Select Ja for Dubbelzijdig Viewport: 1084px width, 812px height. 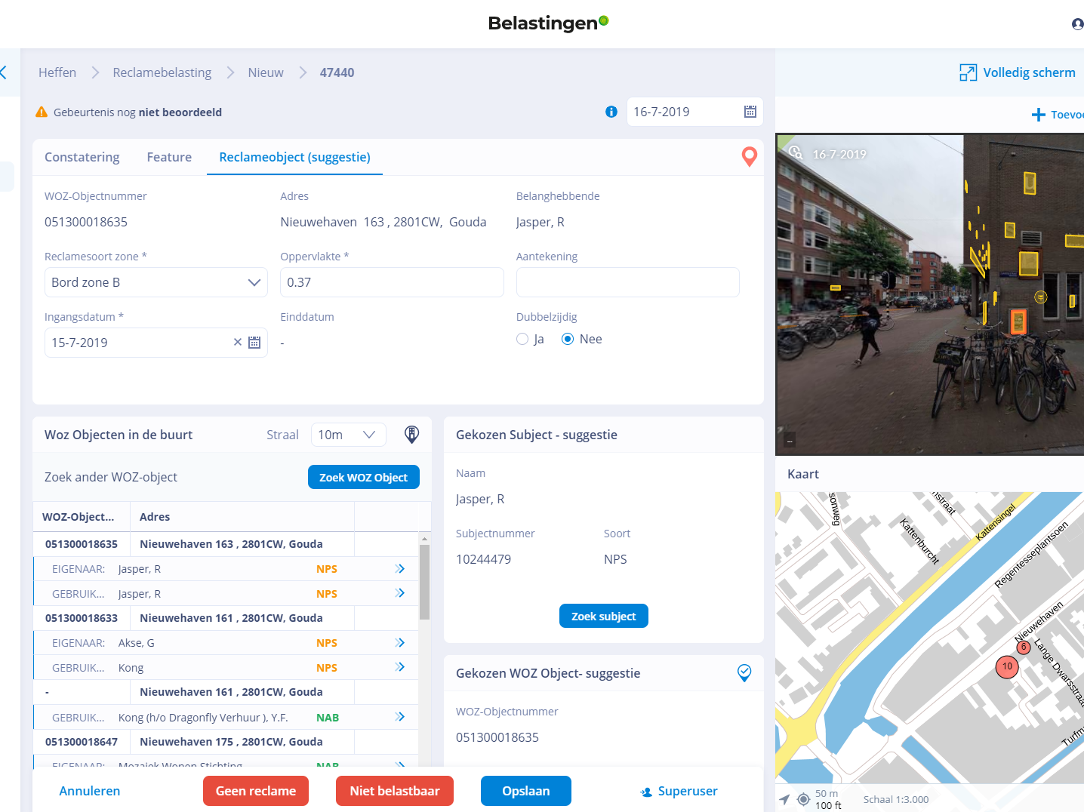[x=522, y=339]
